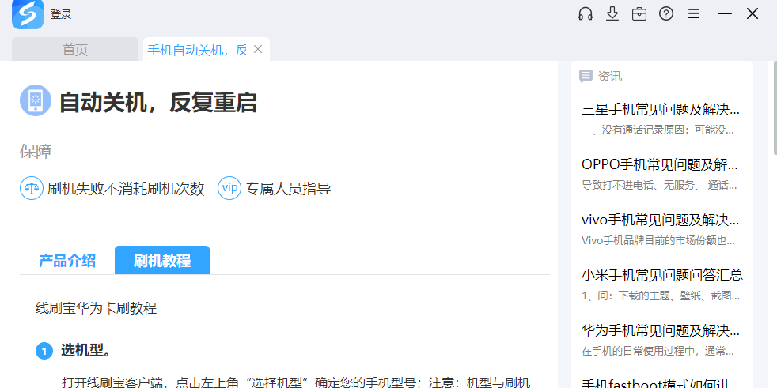Click 登录 to log in

(x=61, y=14)
